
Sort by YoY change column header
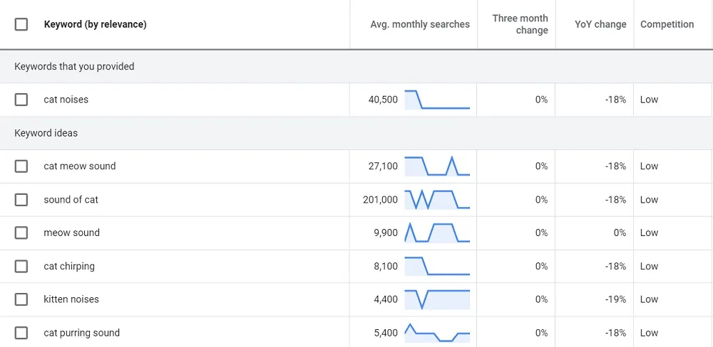pos(600,24)
